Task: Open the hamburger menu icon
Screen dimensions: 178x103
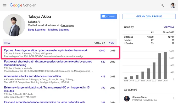Action: (5, 5)
